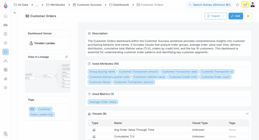Click the home icon in left sidebar

pyautogui.click(x=6, y=16)
